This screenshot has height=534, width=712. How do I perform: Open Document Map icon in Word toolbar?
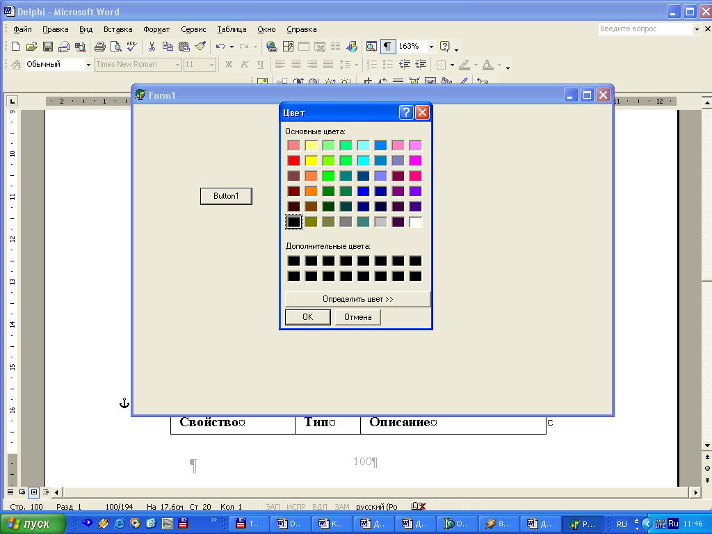coord(371,47)
